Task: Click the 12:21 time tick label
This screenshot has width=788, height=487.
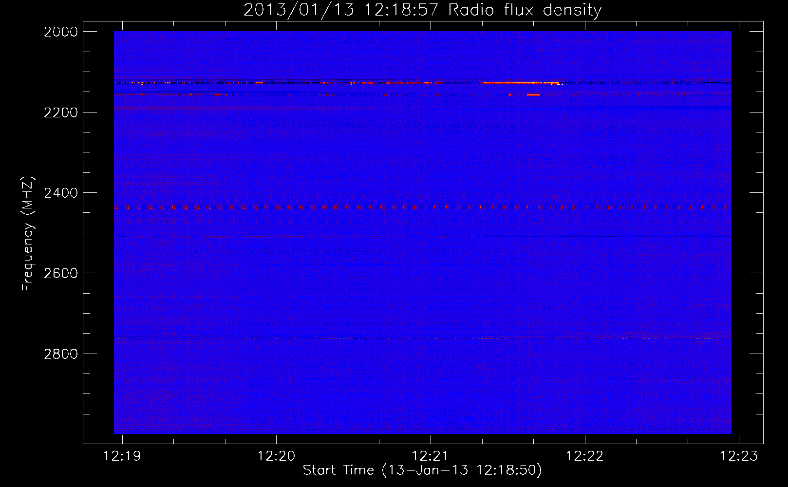Action: pyautogui.click(x=431, y=456)
